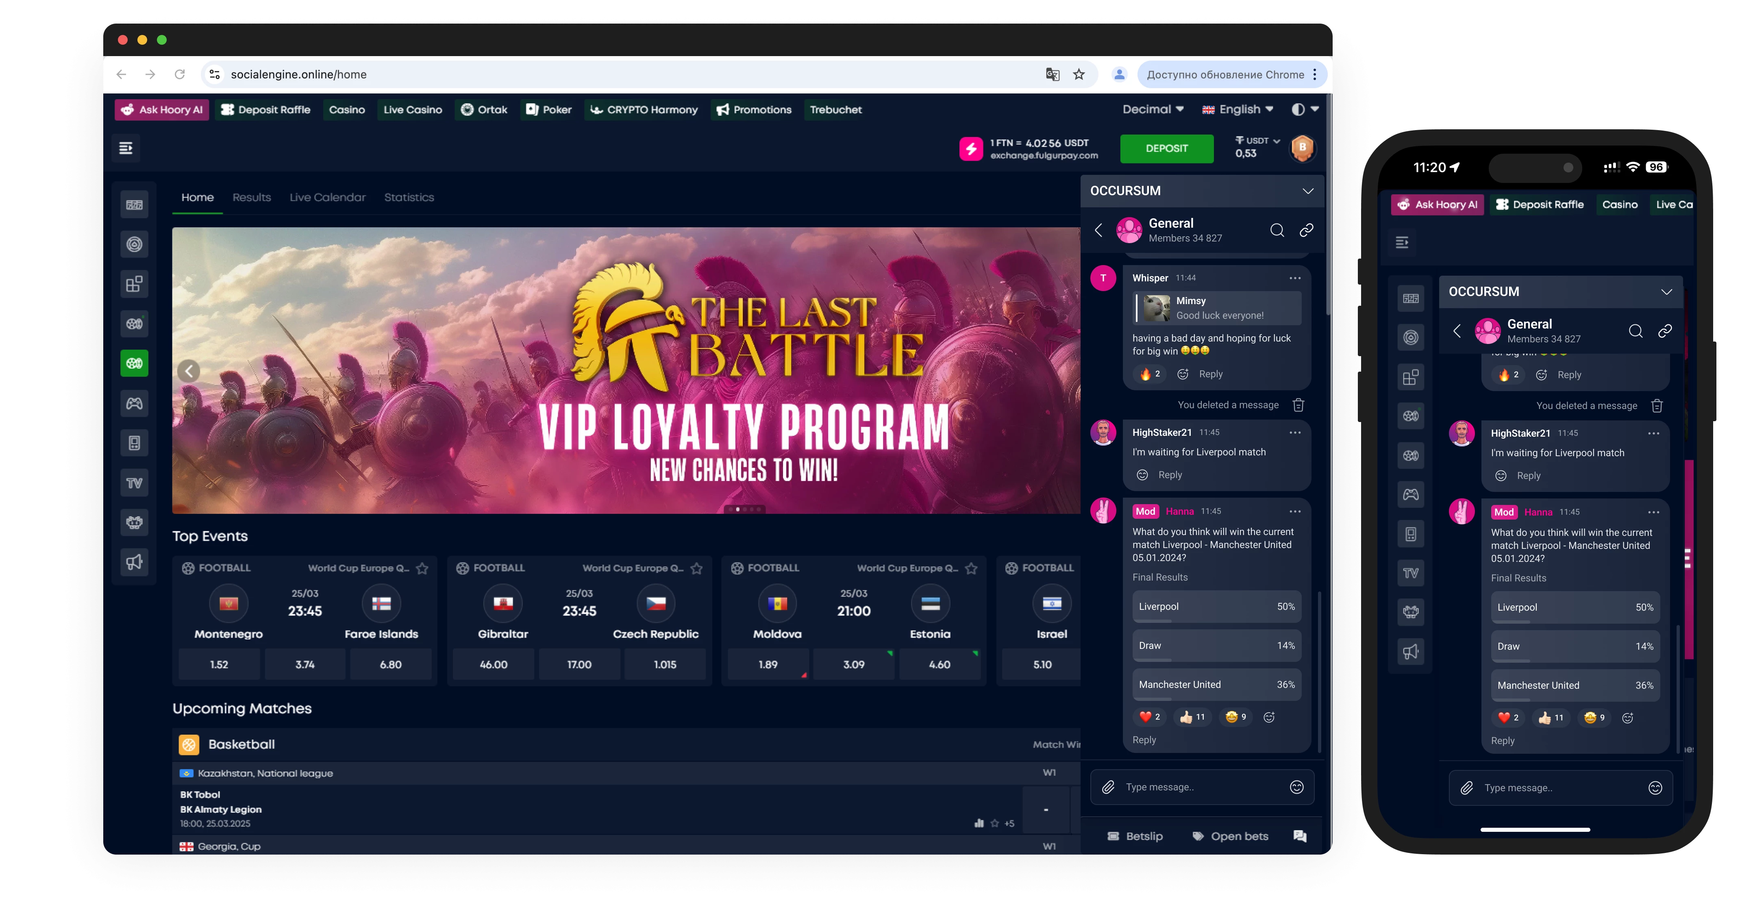Click the green DEPOSIT button

click(1166, 148)
